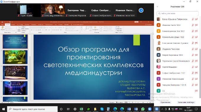Click the next participants arrow in video strip

141,10
